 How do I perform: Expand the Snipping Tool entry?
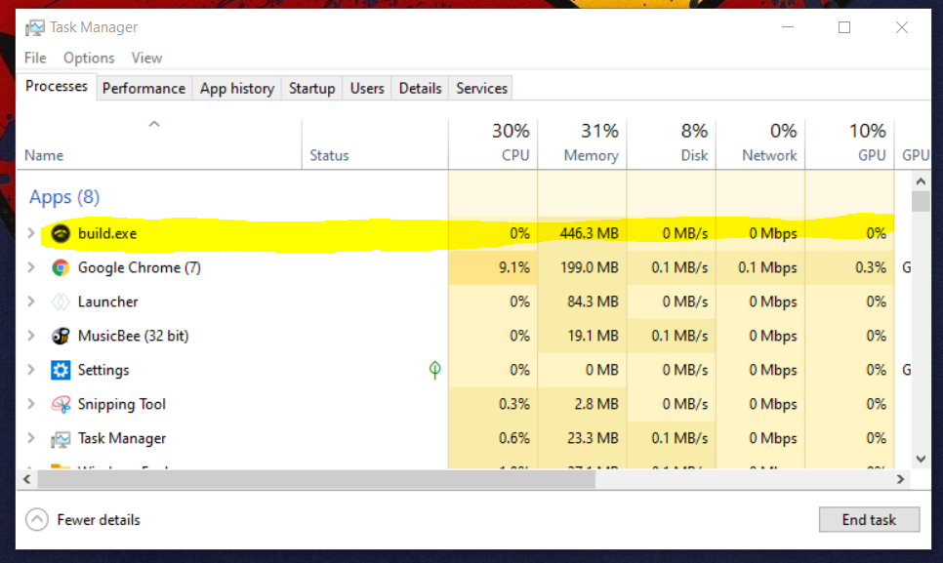point(30,404)
